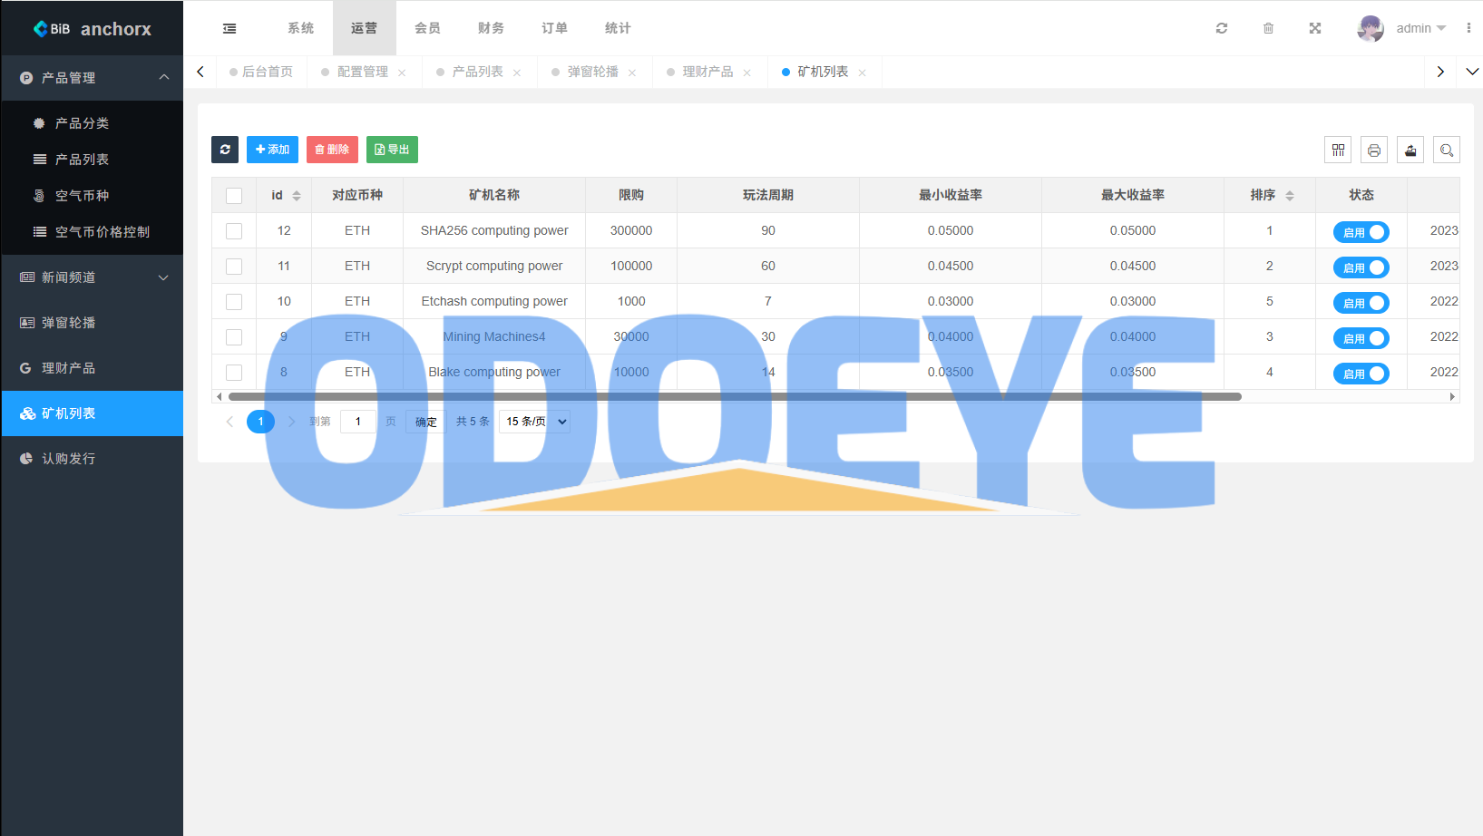Click the top-right page refresh icon
1483x836 pixels.
(1222, 29)
